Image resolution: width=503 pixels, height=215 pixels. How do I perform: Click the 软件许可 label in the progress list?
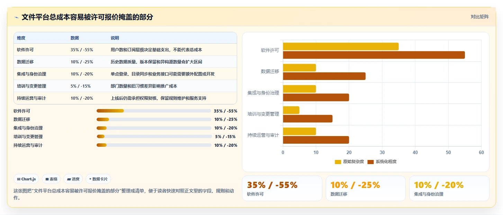[x=22, y=111]
